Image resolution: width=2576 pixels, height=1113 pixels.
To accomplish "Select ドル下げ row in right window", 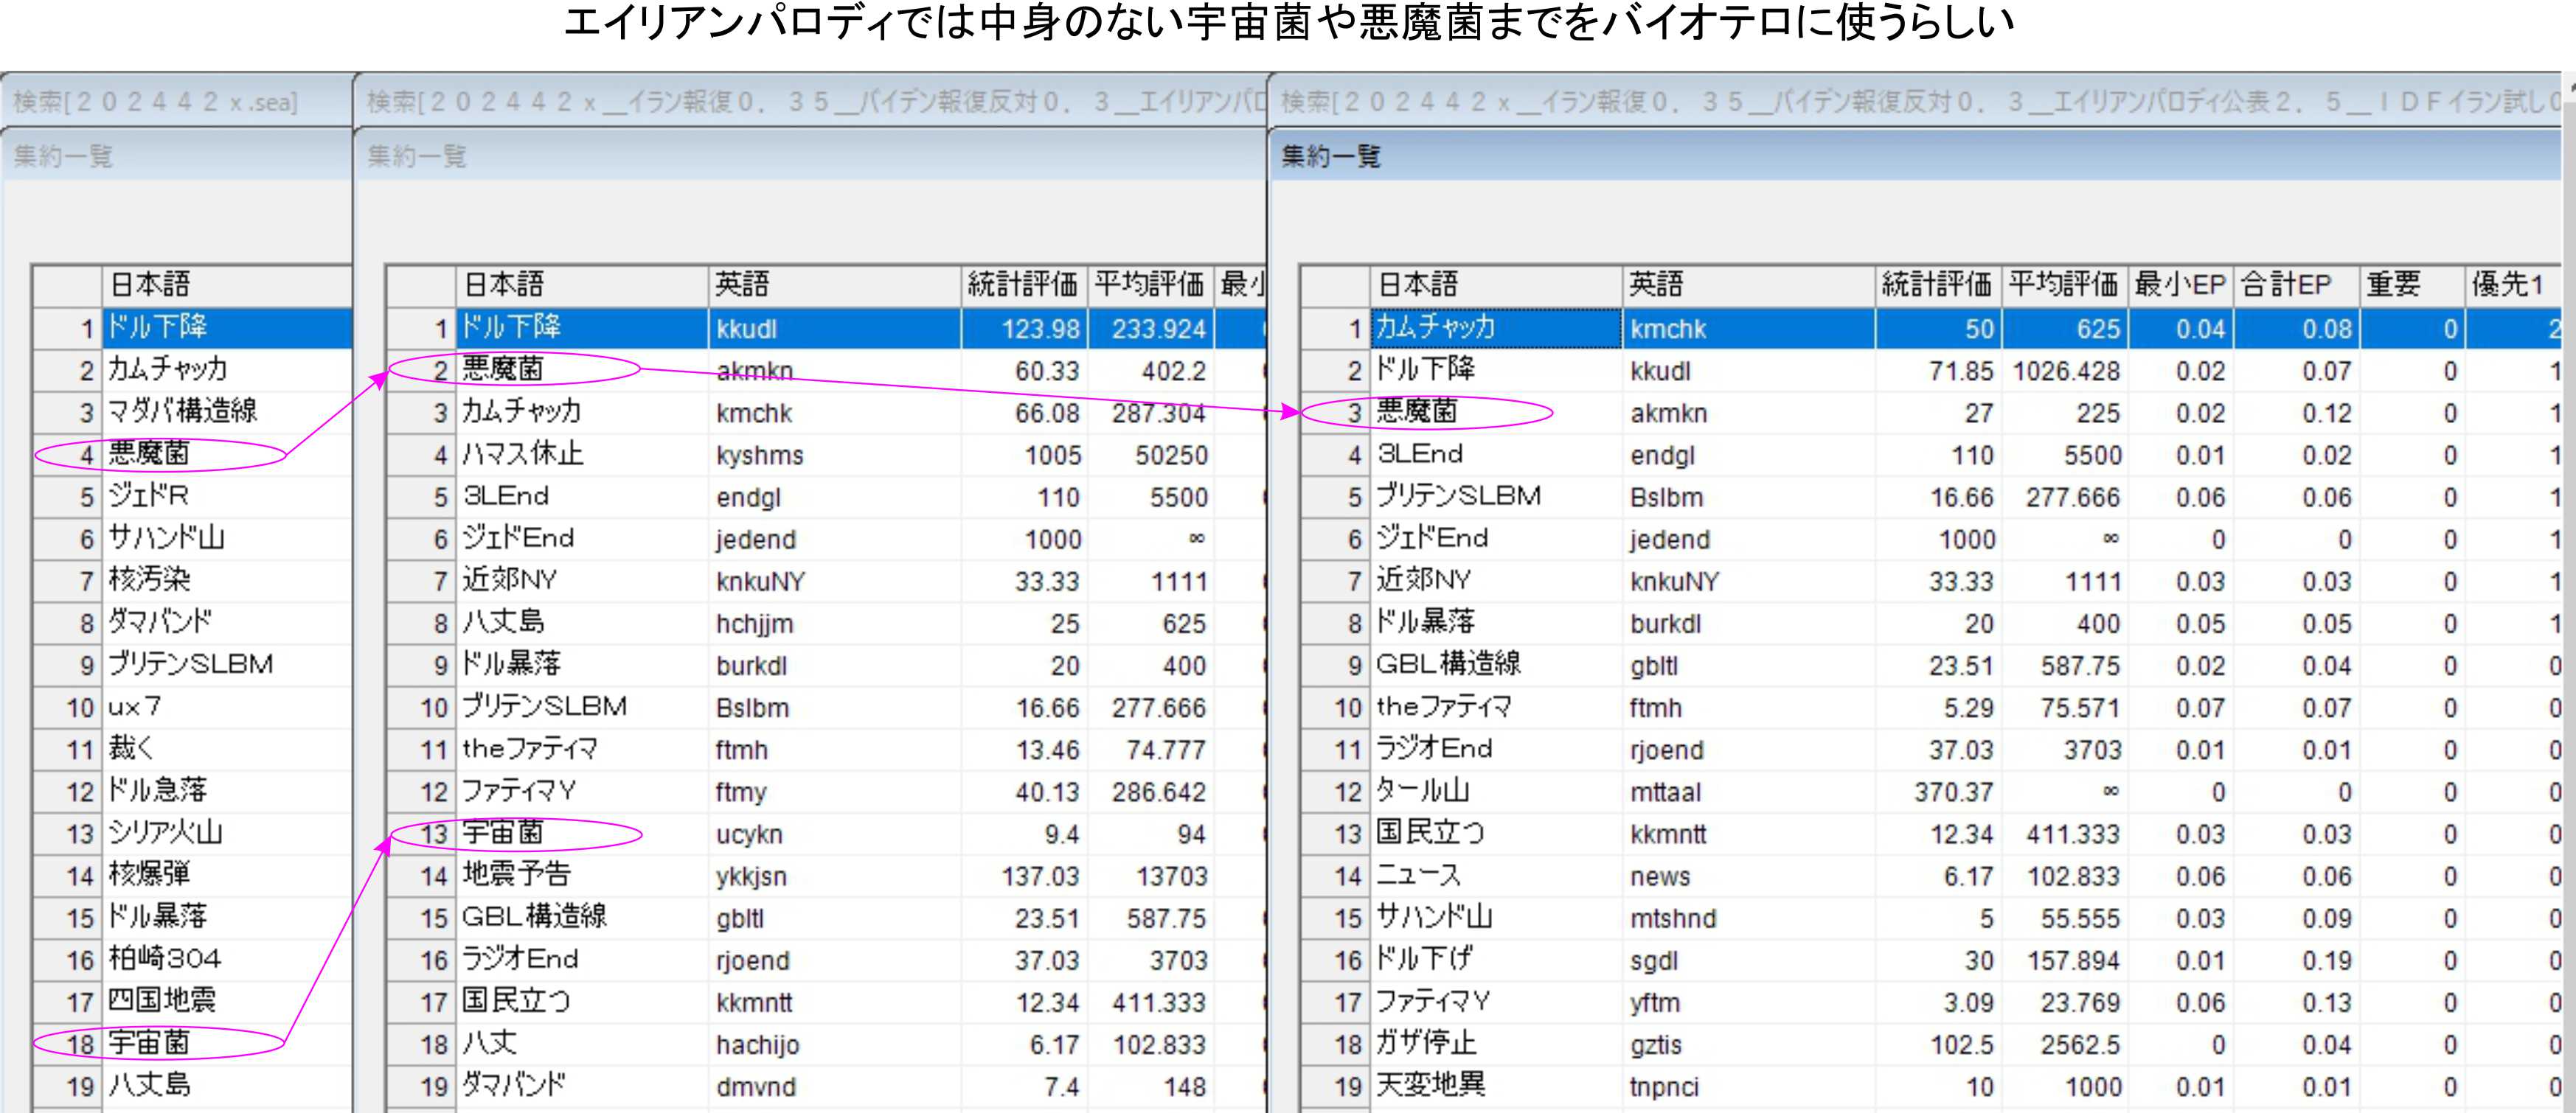I will coord(1932,960).
